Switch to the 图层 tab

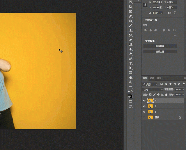(145, 78)
